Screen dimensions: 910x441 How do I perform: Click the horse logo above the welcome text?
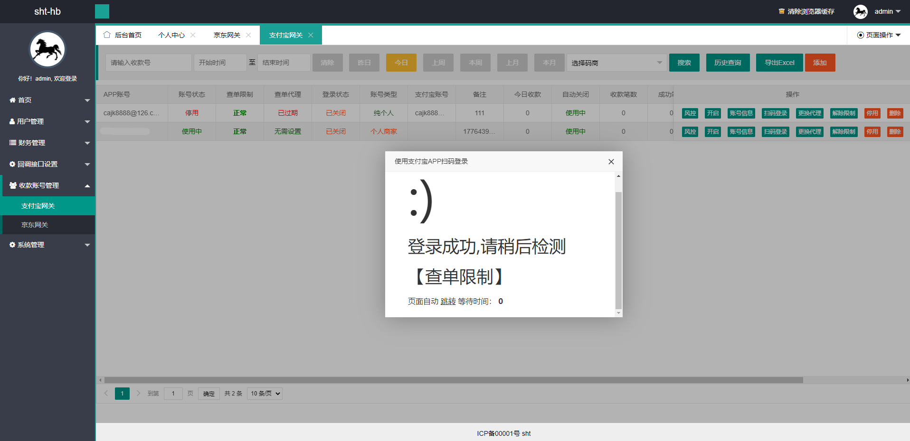(x=47, y=49)
